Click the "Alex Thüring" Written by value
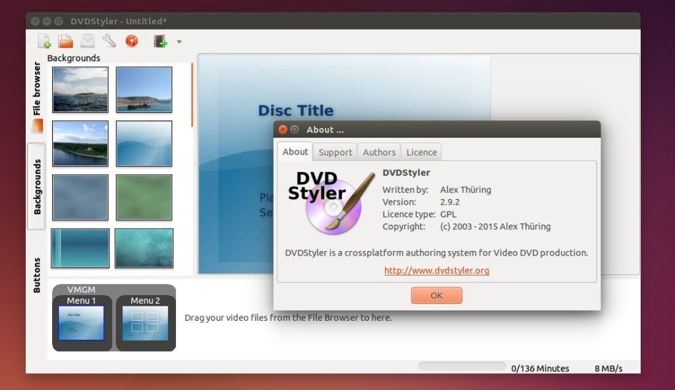Viewport: 675px width, 390px height. [x=465, y=190]
